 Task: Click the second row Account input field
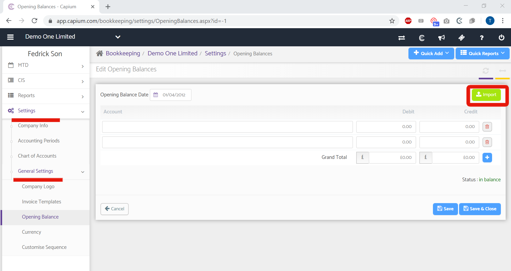pyautogui.click(x=227, y=142)
